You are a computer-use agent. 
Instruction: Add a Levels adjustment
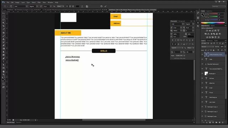point(210,31)
